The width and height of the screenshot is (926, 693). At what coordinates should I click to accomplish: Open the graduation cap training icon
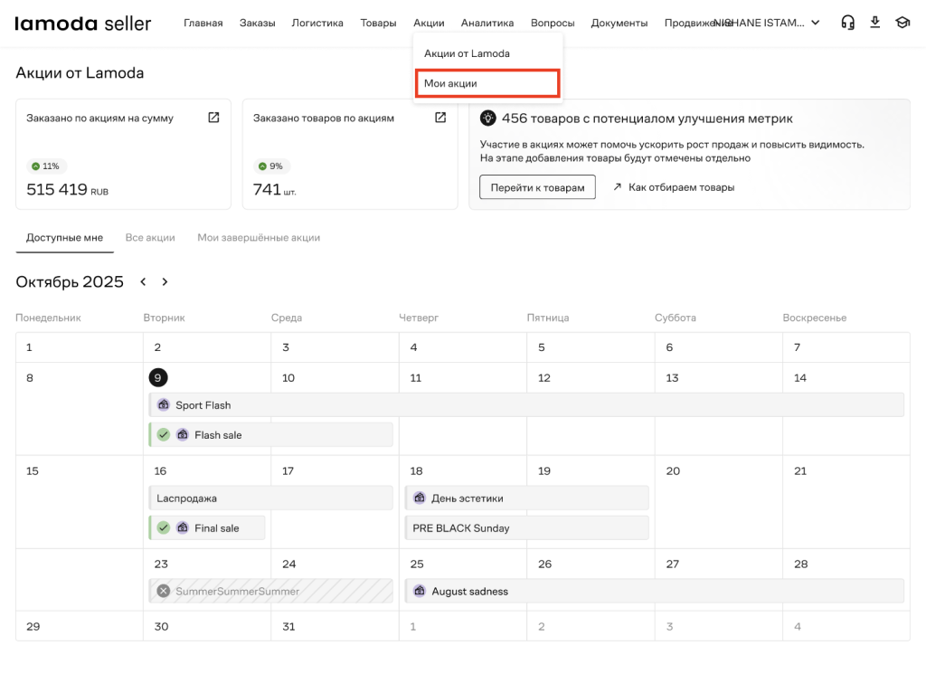point(902,23)
